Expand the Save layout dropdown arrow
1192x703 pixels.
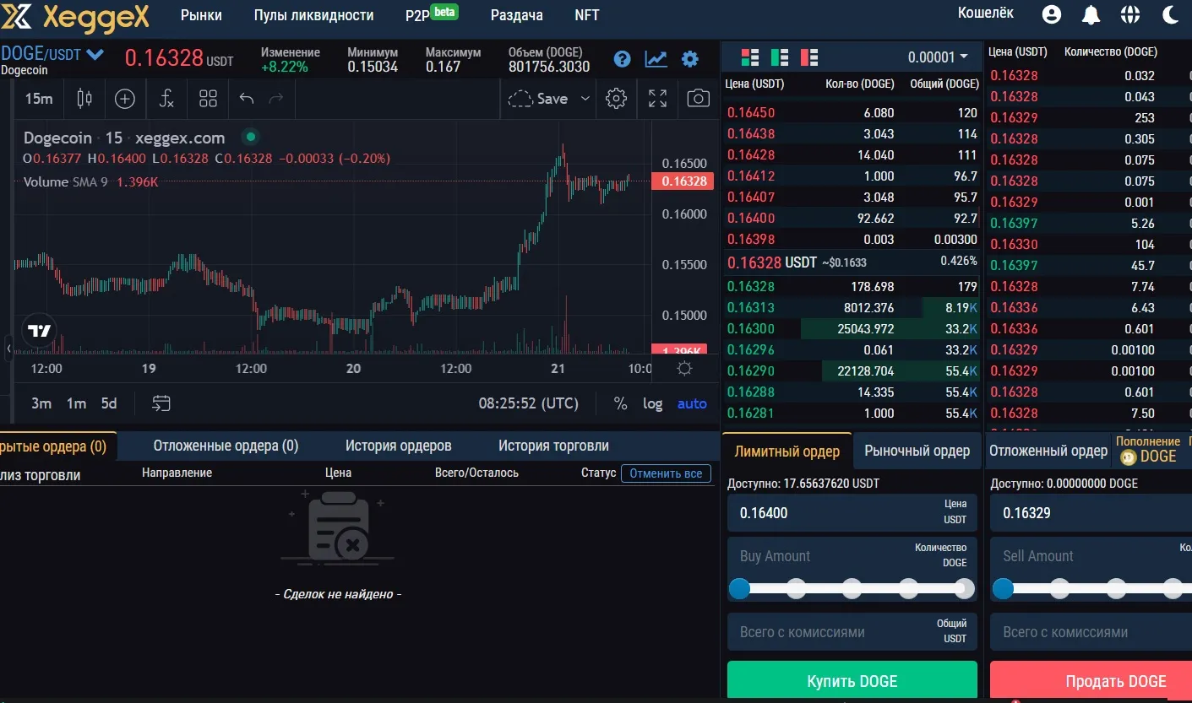[585, 99]
